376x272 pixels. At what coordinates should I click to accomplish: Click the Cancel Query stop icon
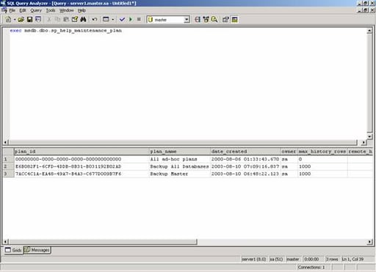(139, 20)
